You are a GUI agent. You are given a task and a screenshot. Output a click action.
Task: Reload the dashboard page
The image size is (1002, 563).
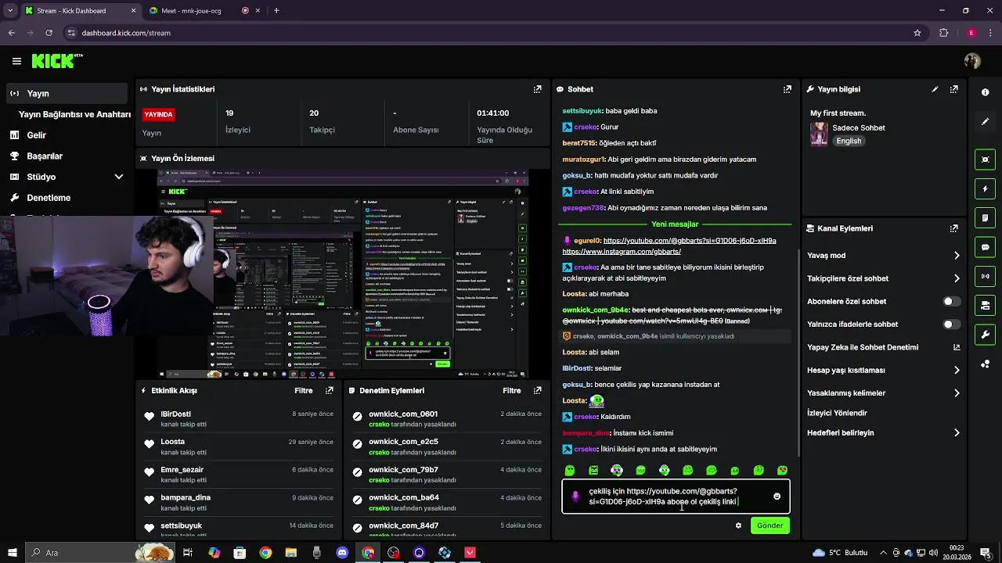point(49,33)
